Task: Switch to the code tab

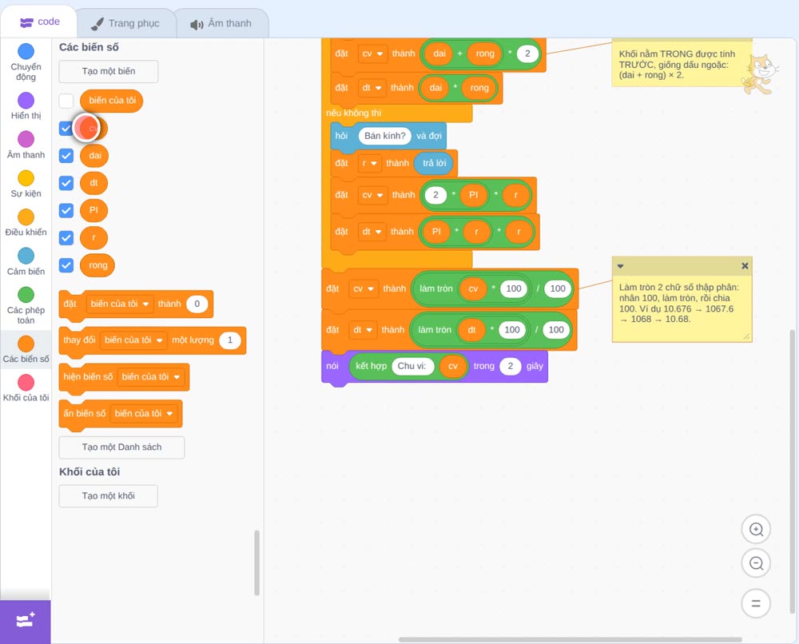Action: point(39,22)
